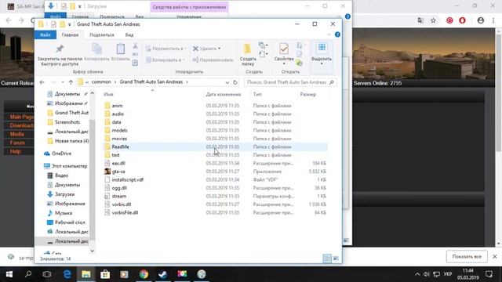Collapse the ribbon with chevron

coord(329,34)
